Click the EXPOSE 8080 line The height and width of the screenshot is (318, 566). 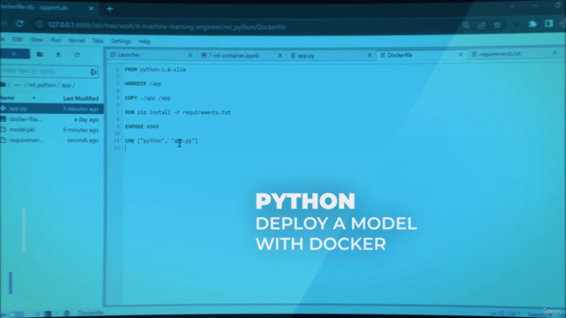141,126
